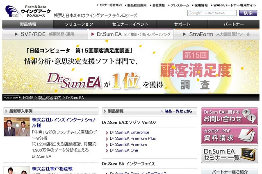Open Dr.Sum EA One link
Image resolution: width=262 pixels, height=174 pixels.
[x=124, y=150]
